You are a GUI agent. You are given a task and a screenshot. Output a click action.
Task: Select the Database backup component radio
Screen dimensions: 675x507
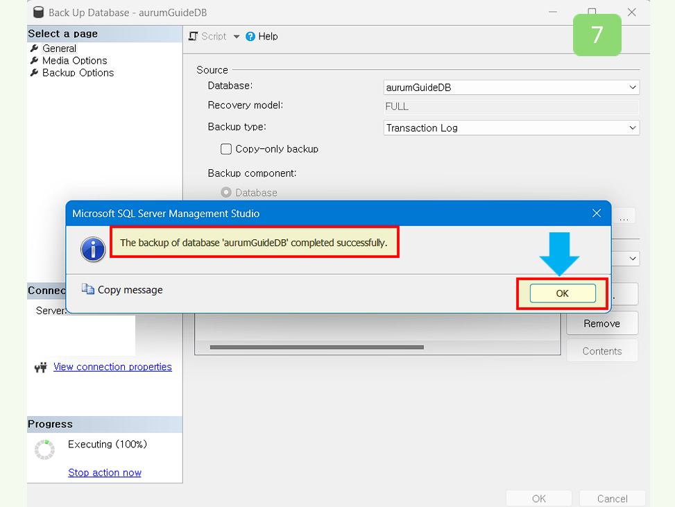[226, 192]
